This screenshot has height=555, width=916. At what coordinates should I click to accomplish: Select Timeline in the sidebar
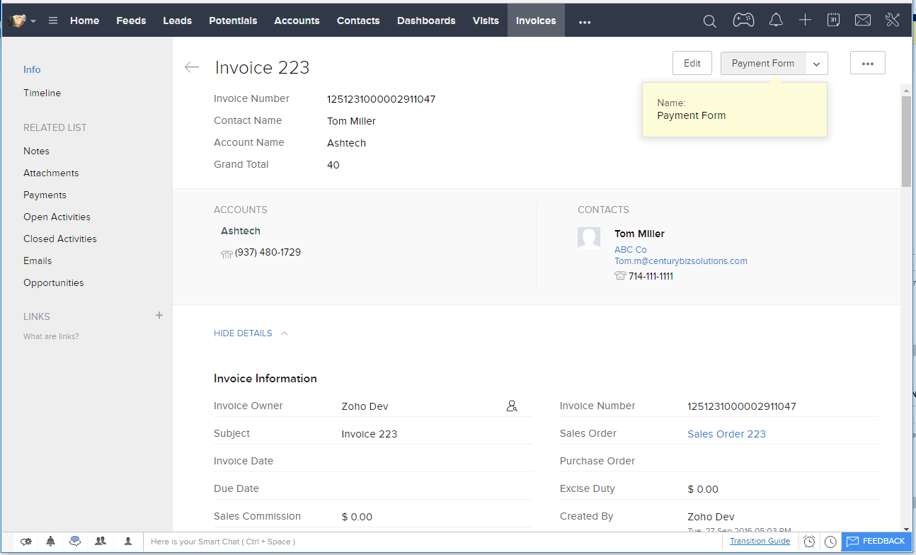[42, 93]
